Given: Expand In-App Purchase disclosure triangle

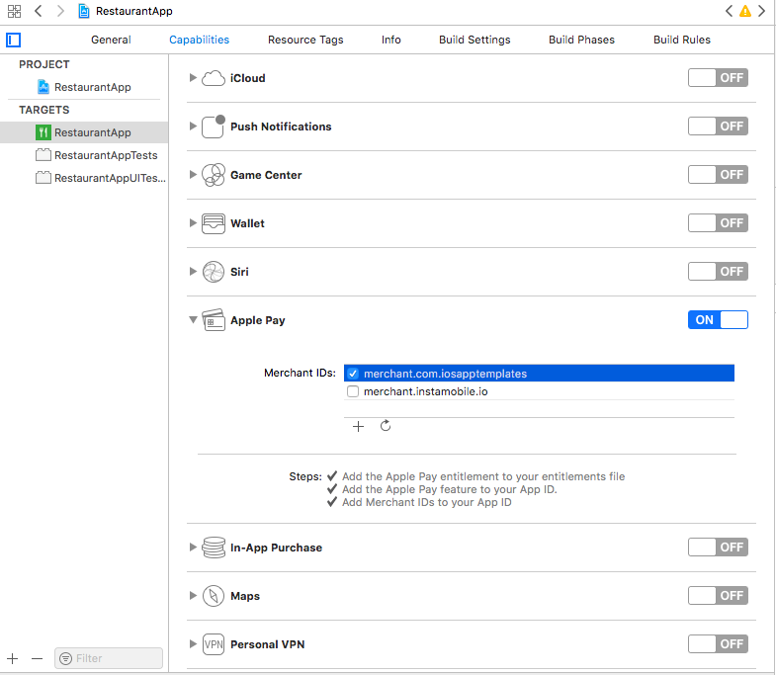Looking at the screenshot, I should [193, 547].
